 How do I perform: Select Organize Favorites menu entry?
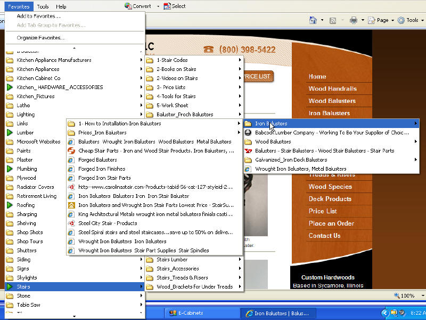[x=41, y=38]
